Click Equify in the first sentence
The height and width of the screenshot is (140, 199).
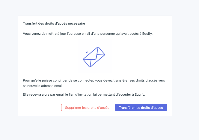[x=147, y=34]
